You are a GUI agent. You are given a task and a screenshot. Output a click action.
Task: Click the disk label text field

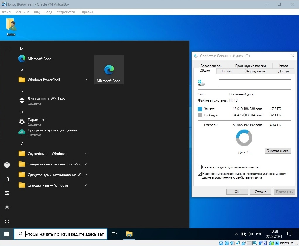[x=255, y=83]
